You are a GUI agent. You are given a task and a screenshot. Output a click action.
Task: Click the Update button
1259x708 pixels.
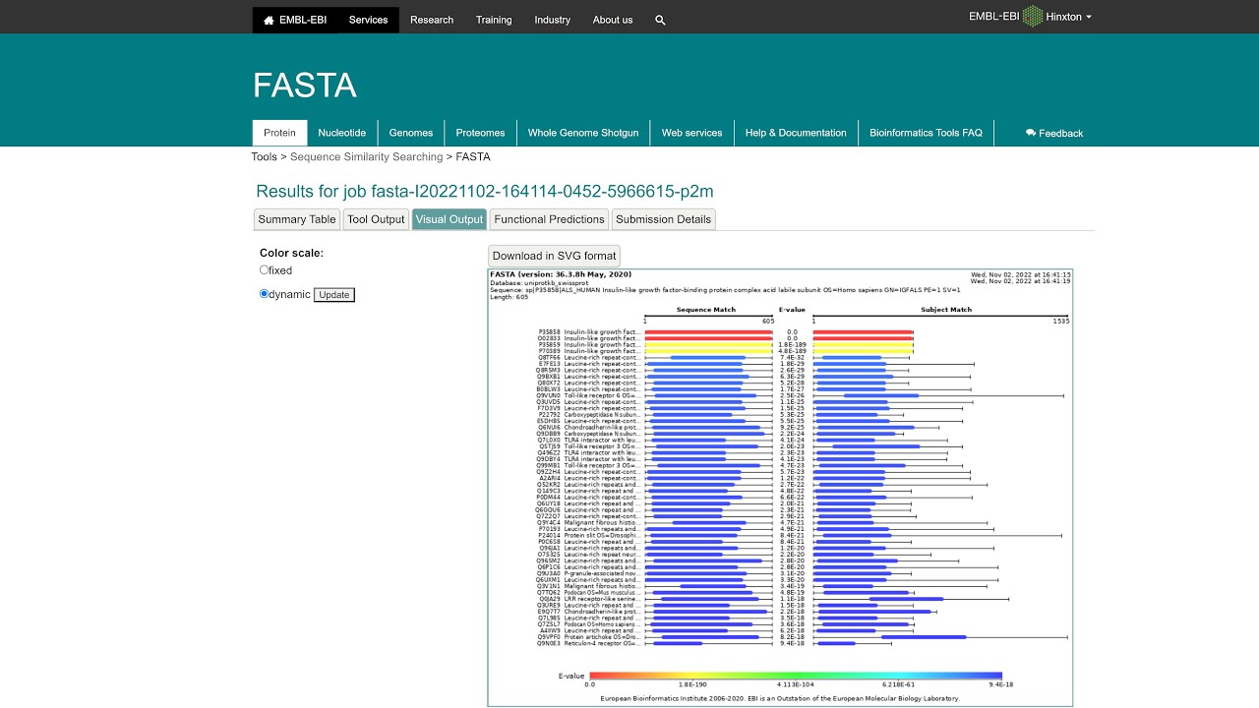tap(334, 295)
